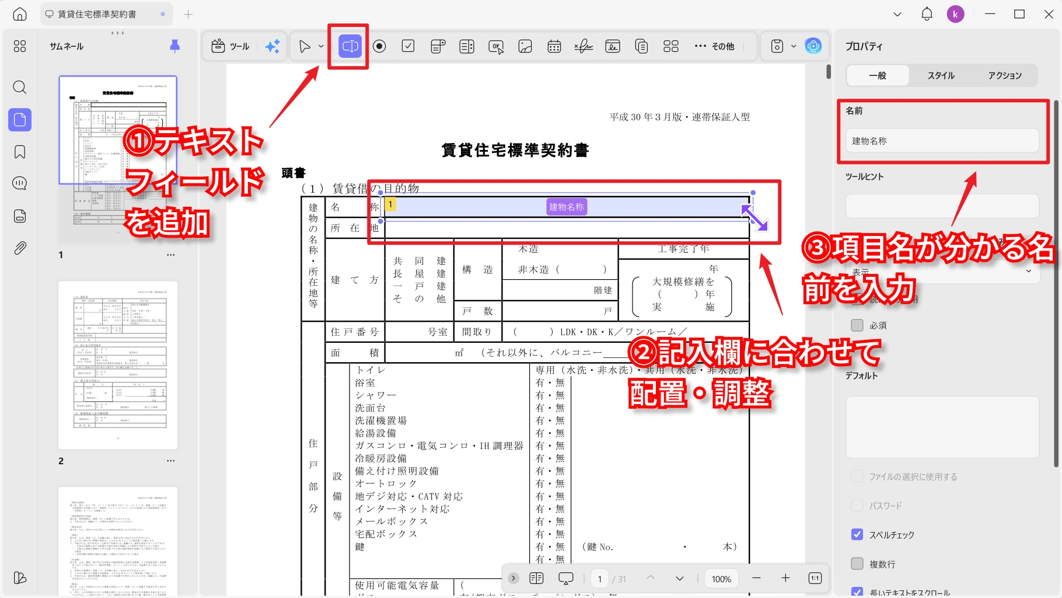Select the date field form tool
1062x598 pixels.
(x=554, y=46)
